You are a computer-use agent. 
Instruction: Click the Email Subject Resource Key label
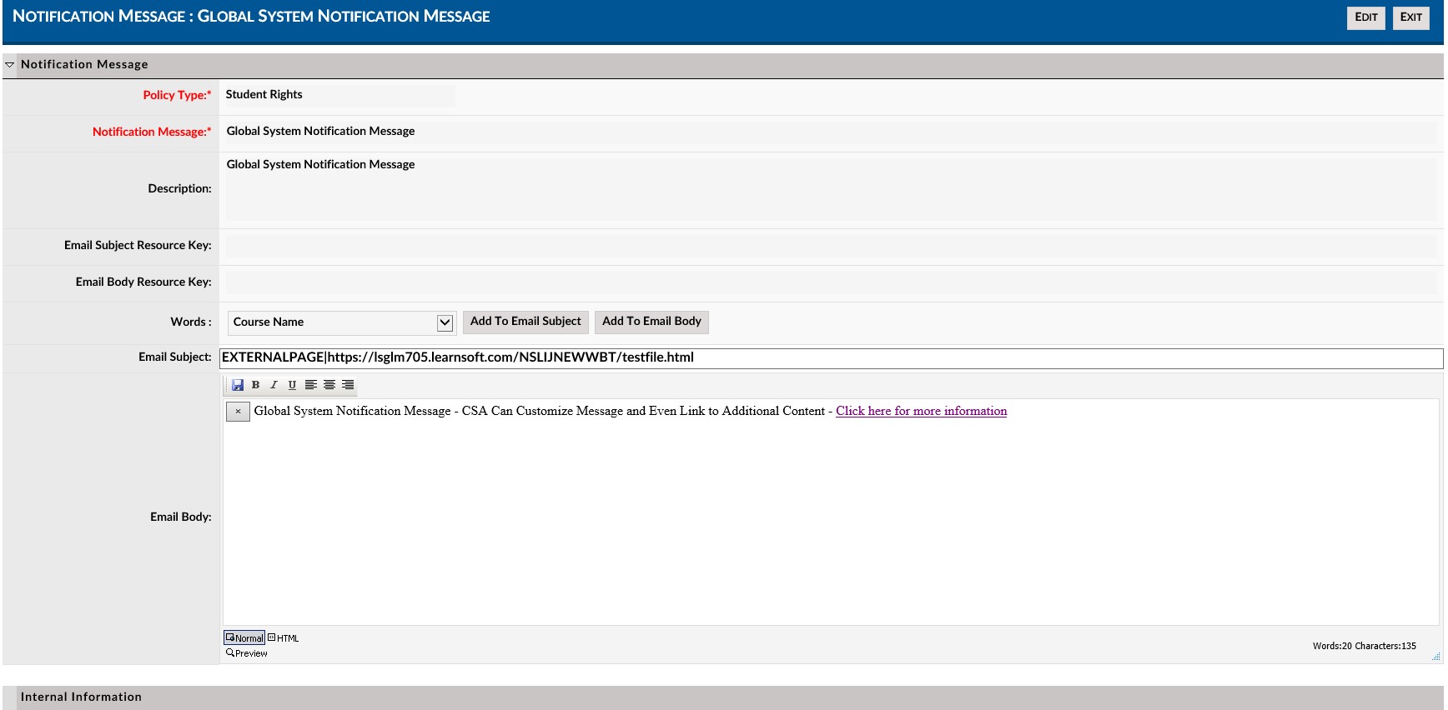(138, 245)
